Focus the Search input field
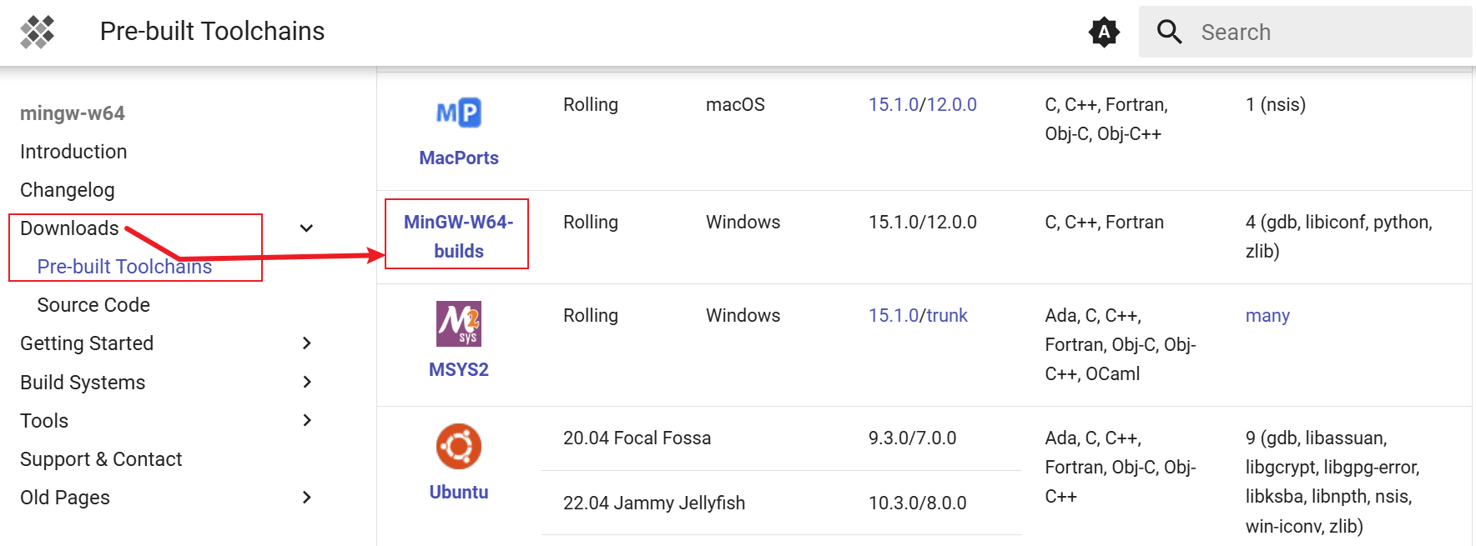This screenshot has width=1476, height=546. coord(1305,33)
